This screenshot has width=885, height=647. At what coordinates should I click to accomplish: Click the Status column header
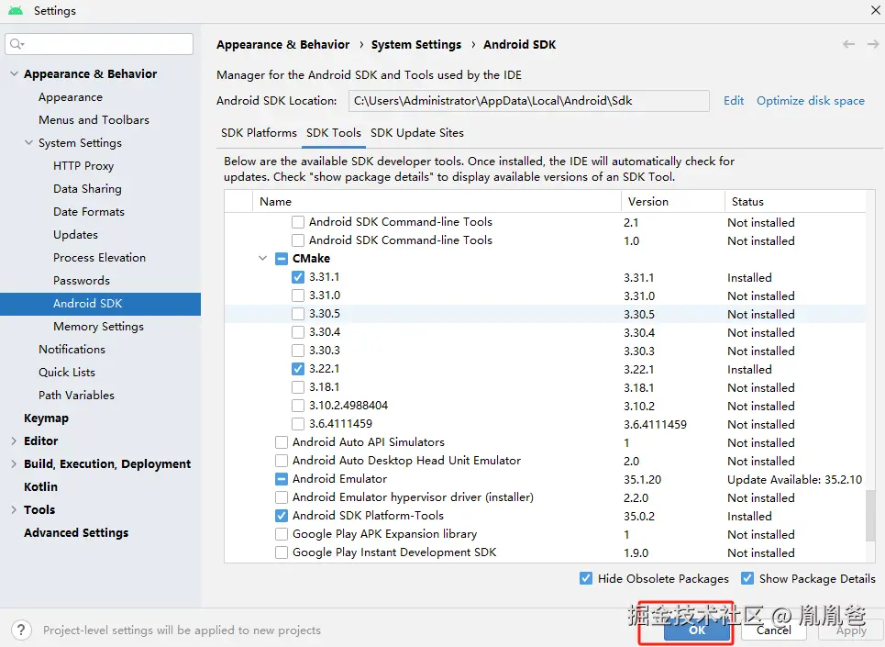pos(795,202)
